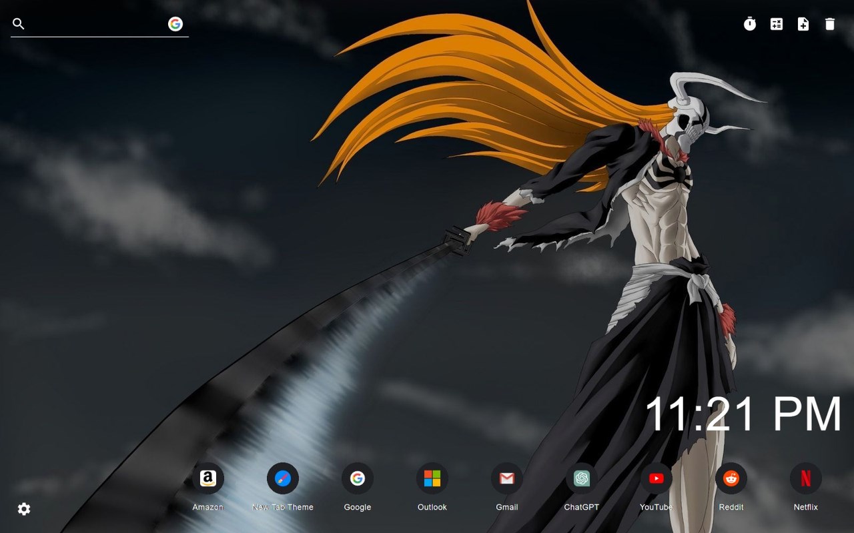854x533 pixels.
Task: Click the 11:21 PM clock display
Action: (x=743, y=414)
